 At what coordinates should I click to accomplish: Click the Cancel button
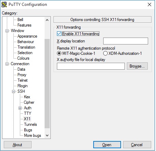point(137,145)
